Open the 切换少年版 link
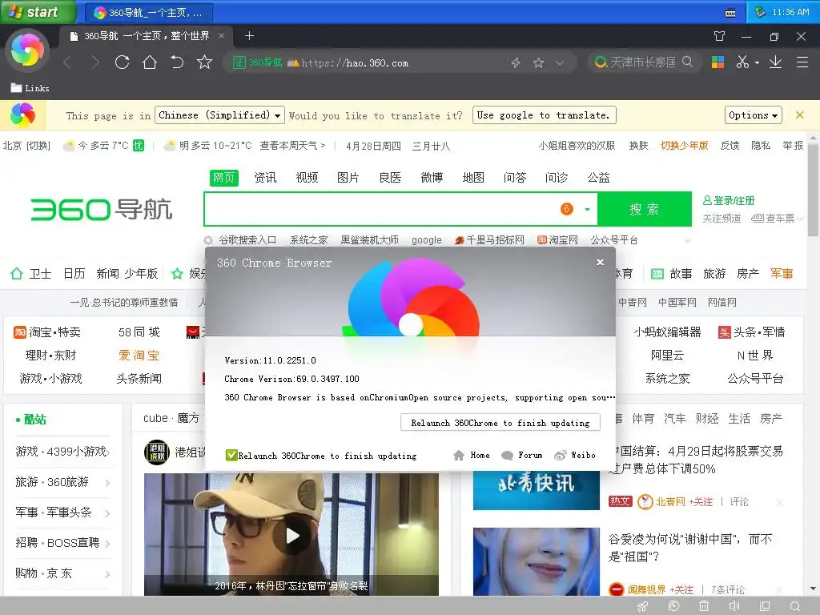This screenshot has height=615, width=820. click(x=684, y=146)
